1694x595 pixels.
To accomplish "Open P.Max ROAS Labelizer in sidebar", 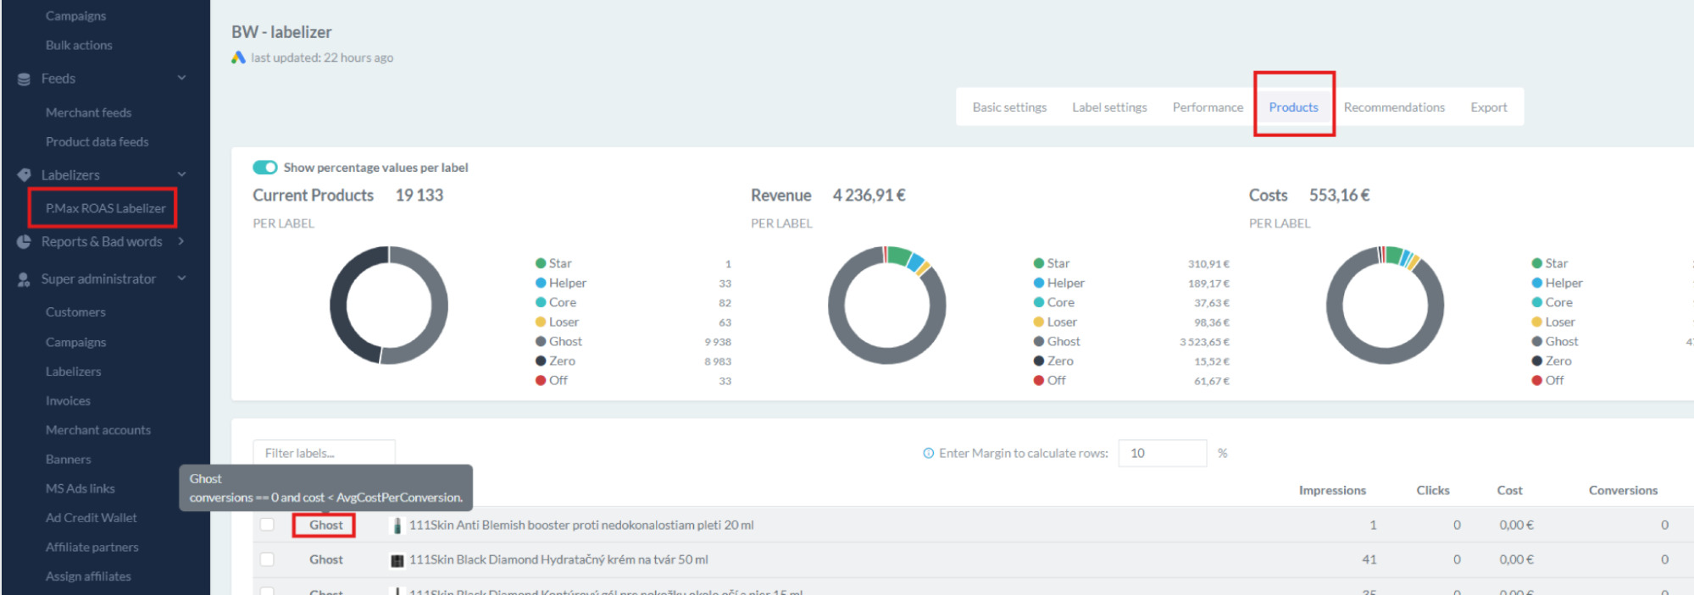I will [x=105, y=208].
